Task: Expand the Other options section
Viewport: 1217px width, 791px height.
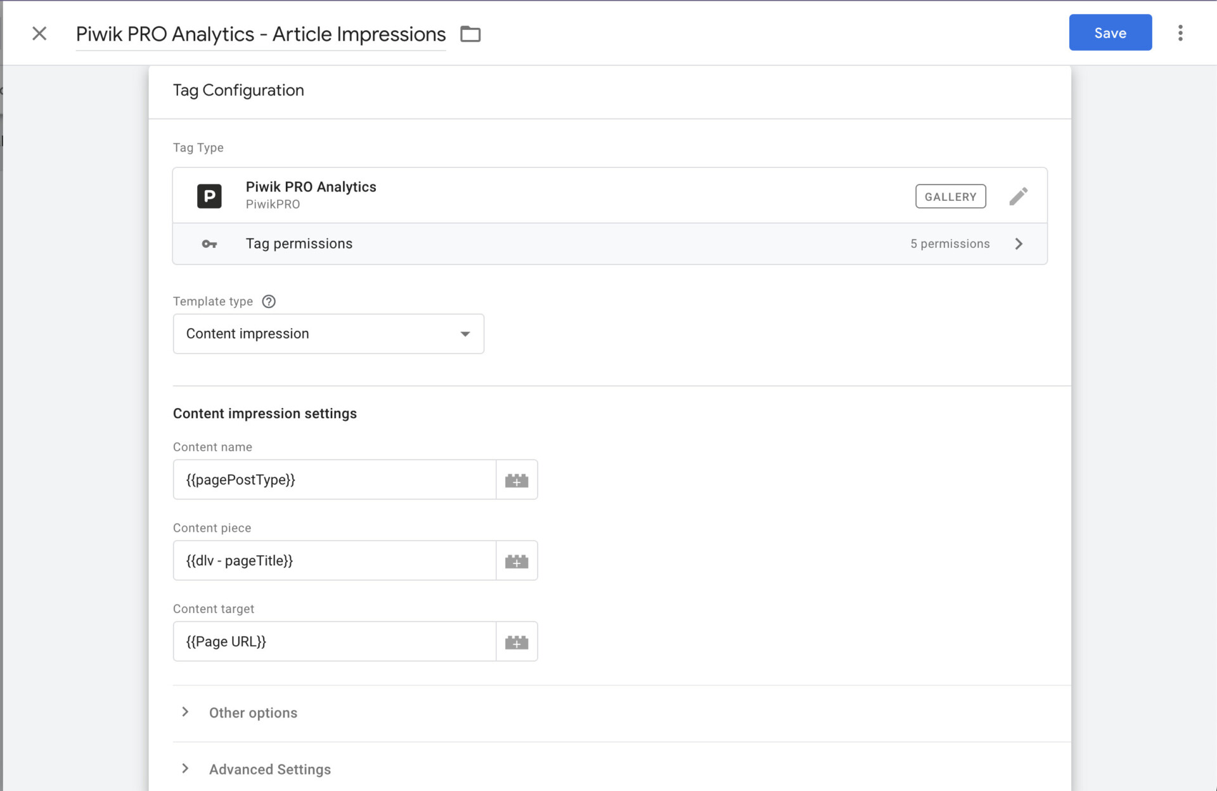Action: tap(252, 712)
